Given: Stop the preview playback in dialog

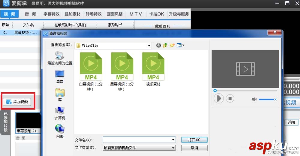Looking at the screenshot, I should point(230,98).
